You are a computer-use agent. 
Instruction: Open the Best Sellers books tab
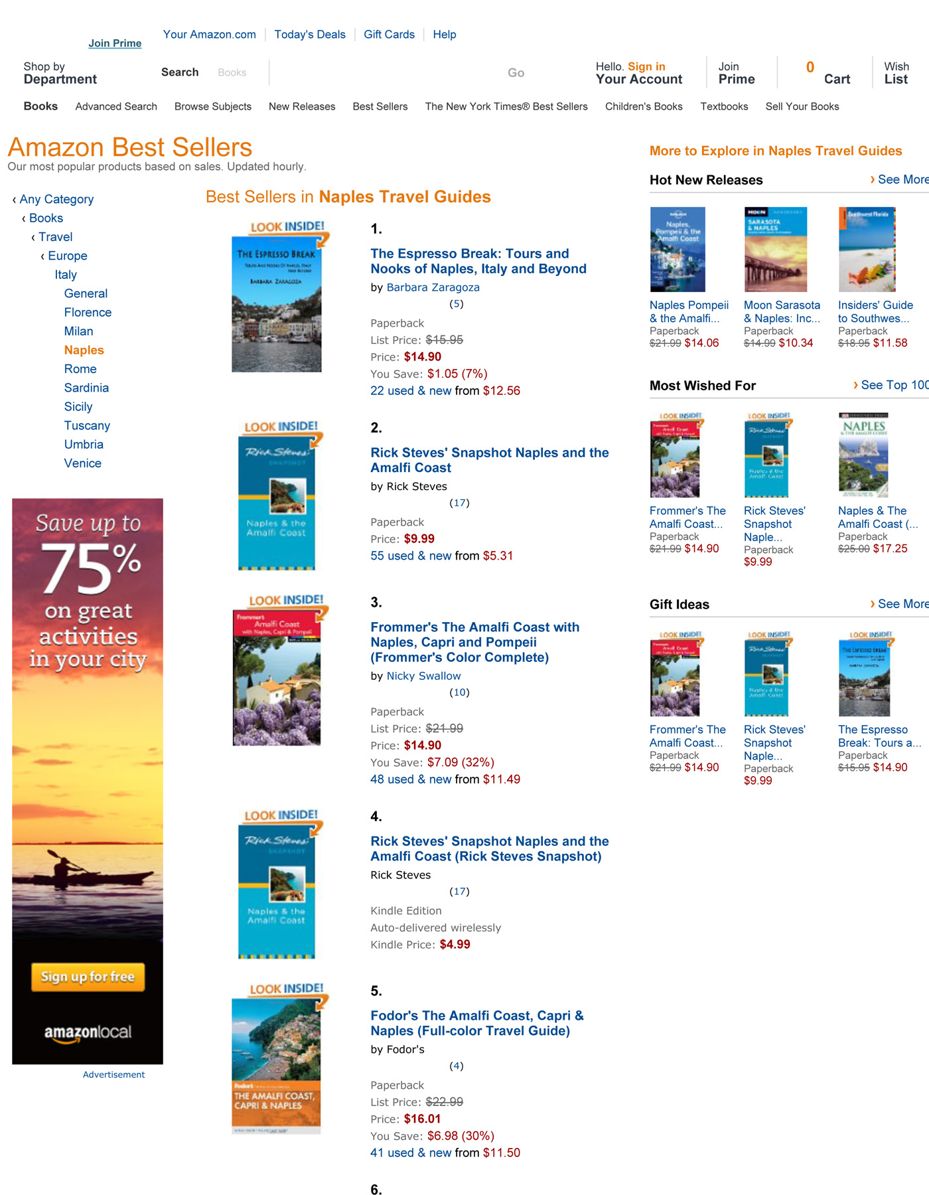(x=380, y=106)
